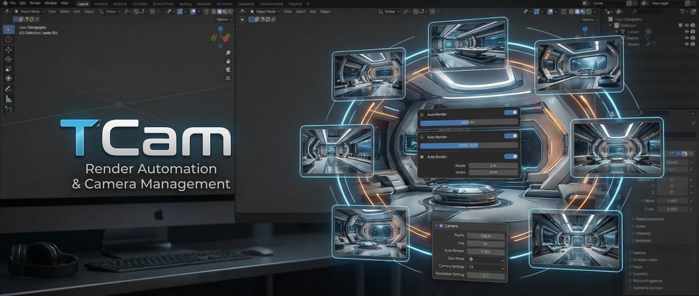Viewport: 699px width, 296px height.
Task: Open Global orientation dropdown in left viewport
Action: pos(111,12)
